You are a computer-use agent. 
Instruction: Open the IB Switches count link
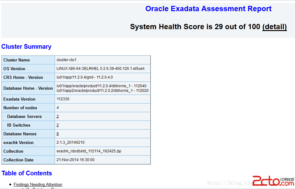pos(58,125)
